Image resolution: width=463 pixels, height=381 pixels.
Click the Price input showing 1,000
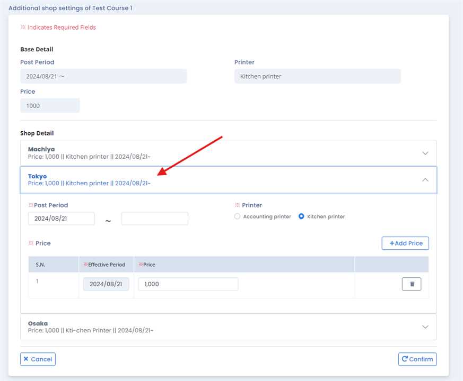tap(188, 284)
